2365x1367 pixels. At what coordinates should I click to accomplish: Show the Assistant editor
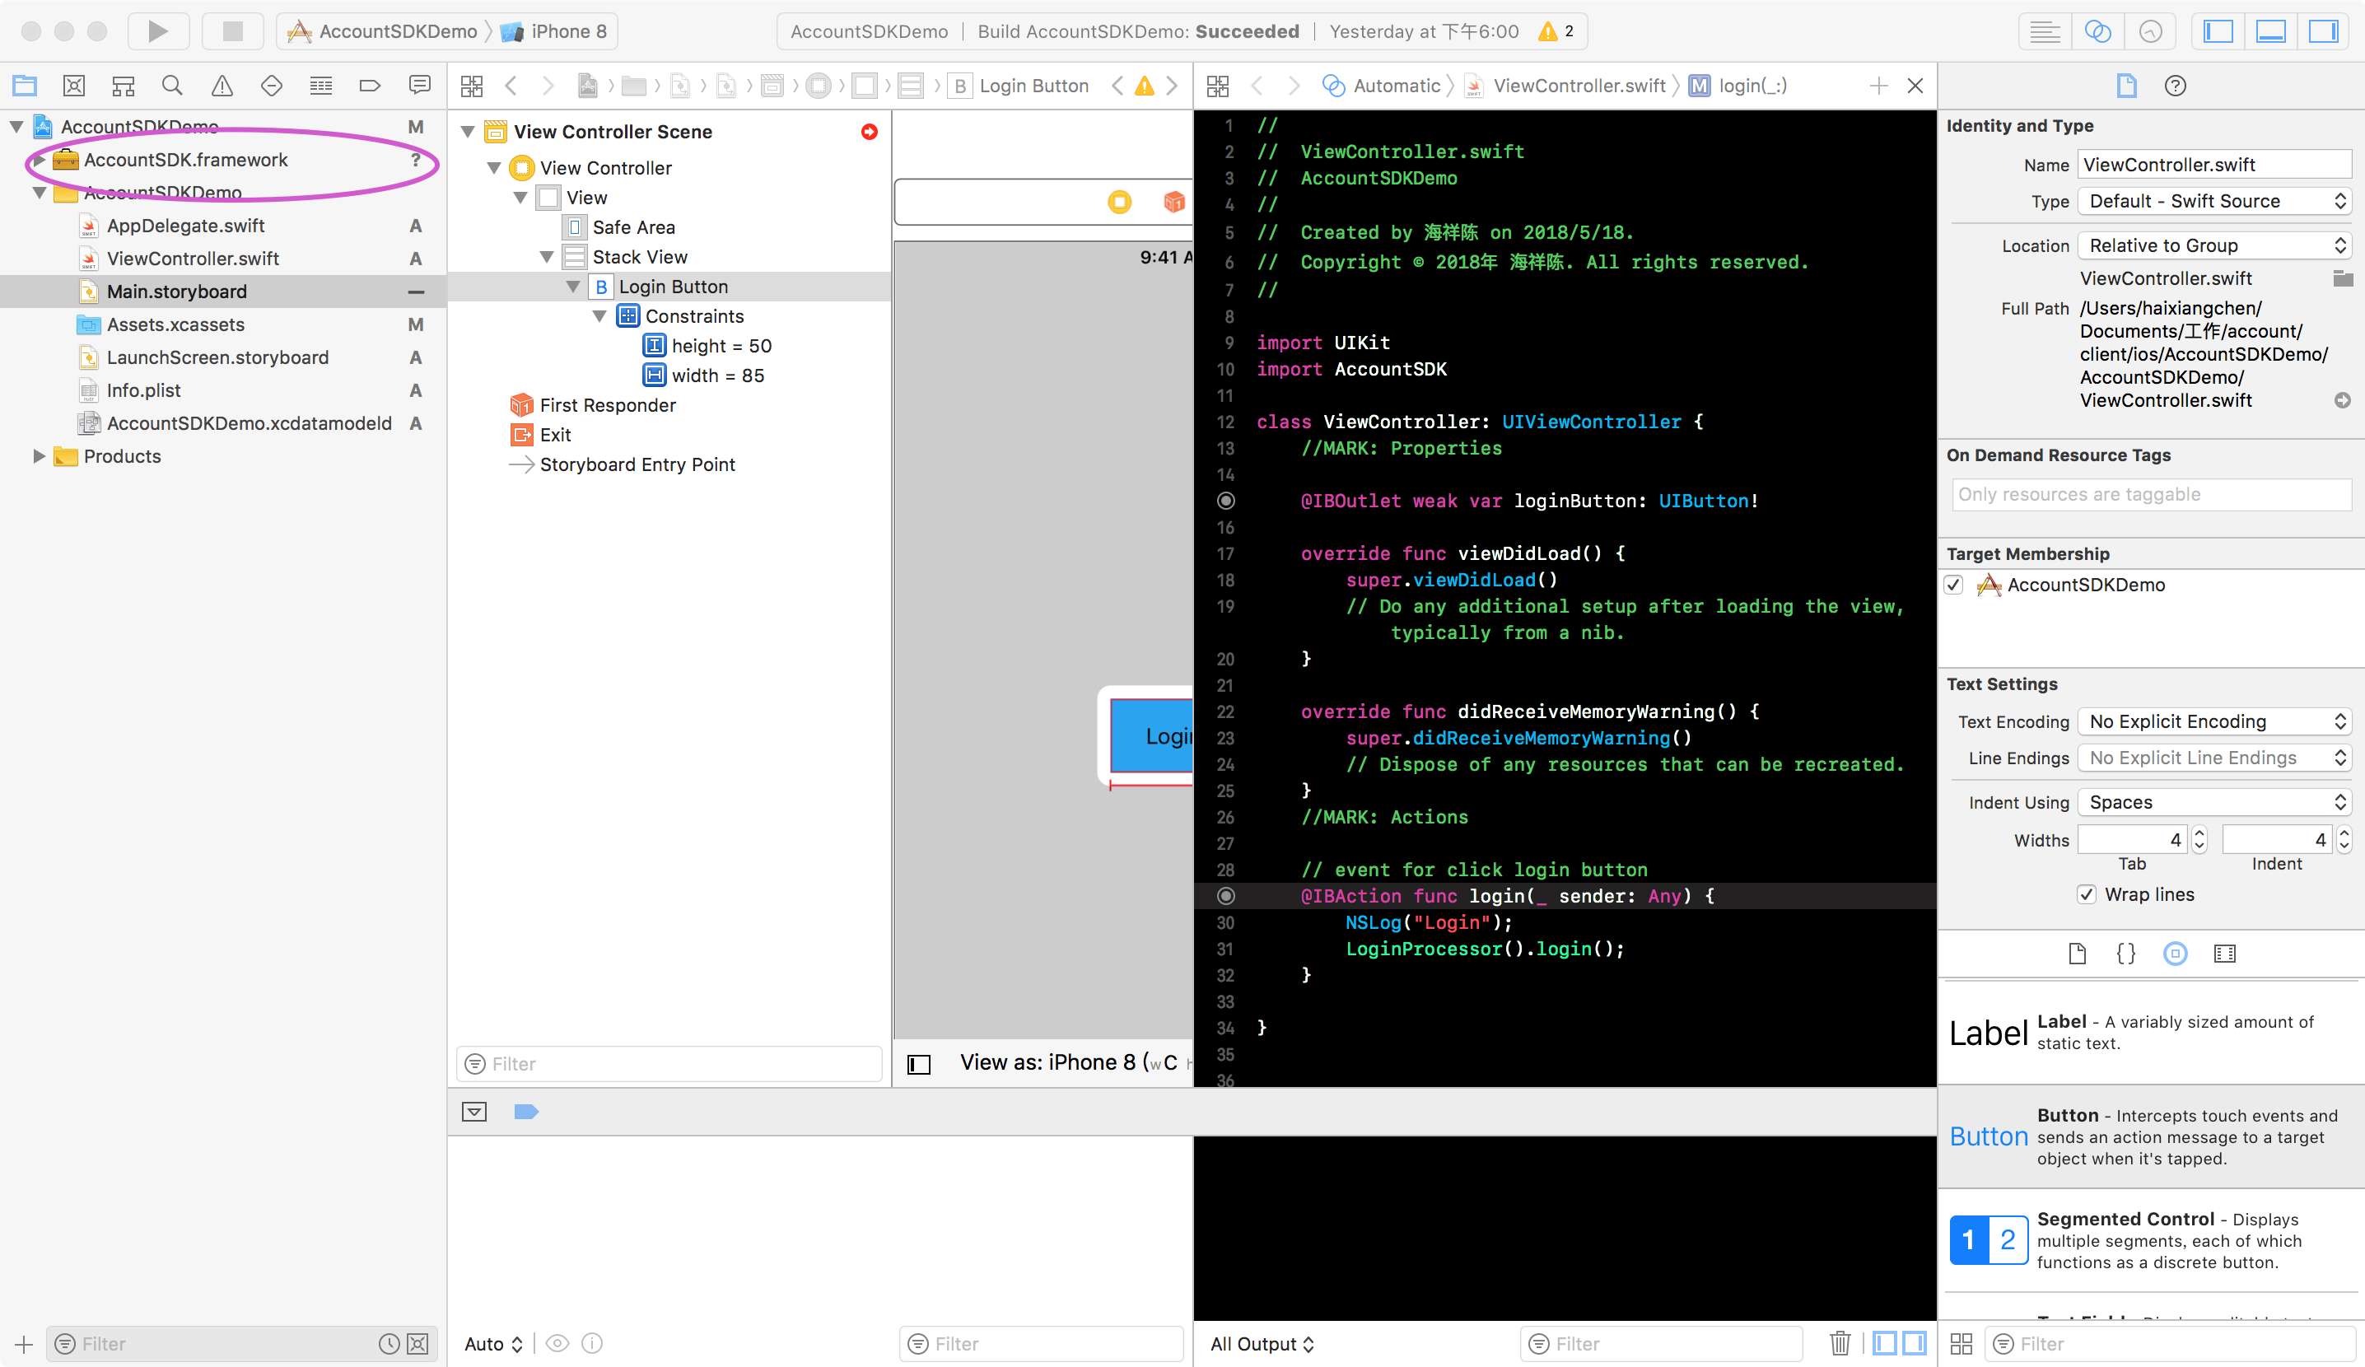pyautogui.click(x=2097, y=31)
